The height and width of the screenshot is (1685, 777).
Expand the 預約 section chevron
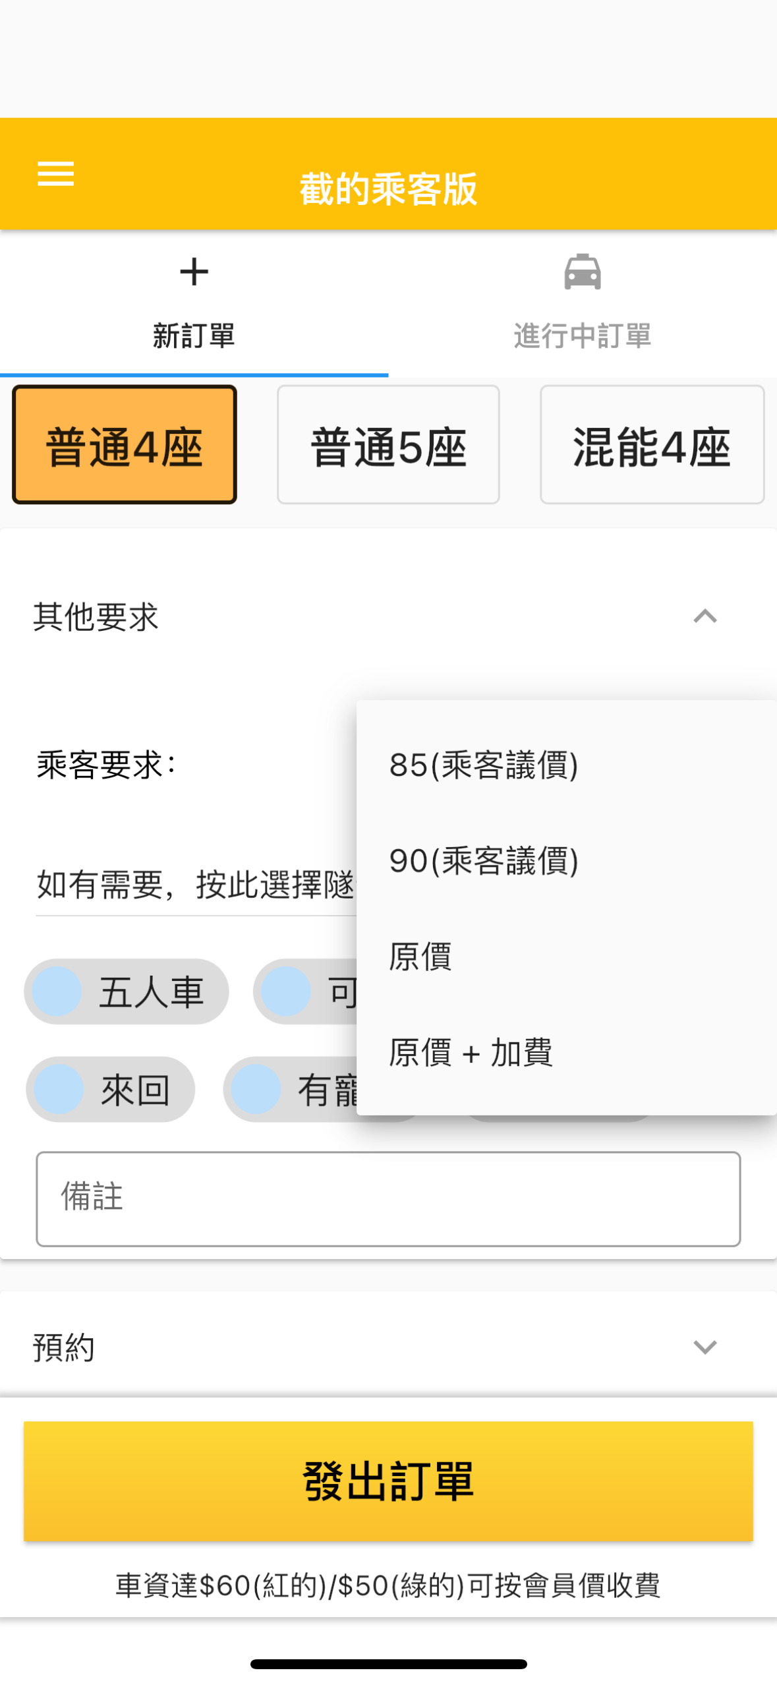tap(705, 1347)
